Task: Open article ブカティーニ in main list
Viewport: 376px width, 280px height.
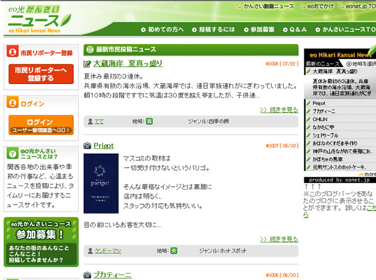Action: pos(112,275)
